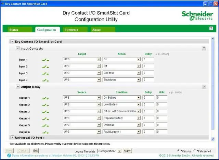Switch to the Status tab
The width and height of the screenshot is (219, 160).
14,30
